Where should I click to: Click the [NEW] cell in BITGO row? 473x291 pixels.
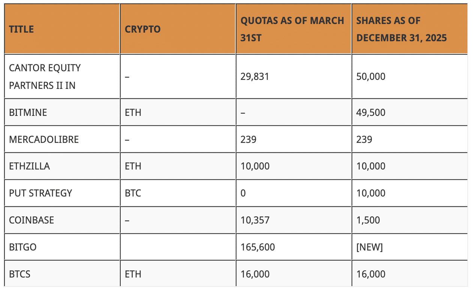click(x=370, y=247)
